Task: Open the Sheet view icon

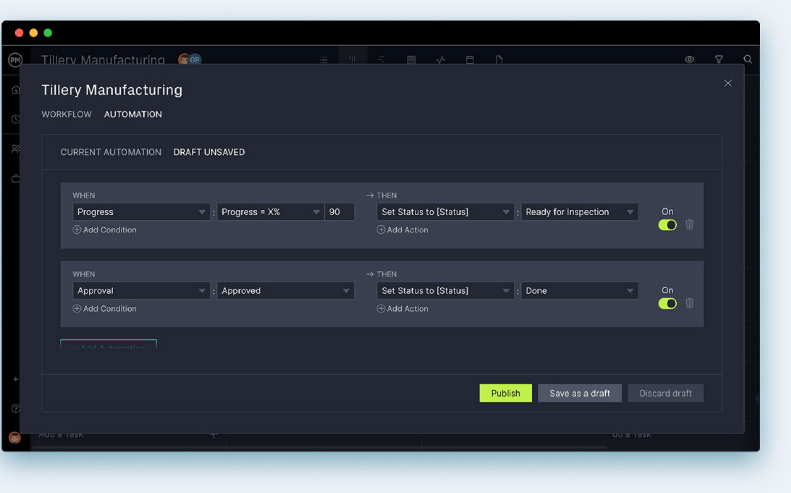Action: 411,59
